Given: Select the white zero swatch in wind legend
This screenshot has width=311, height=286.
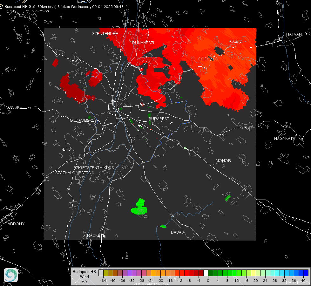Looking at the screenshot, I should tap(206, 273).
